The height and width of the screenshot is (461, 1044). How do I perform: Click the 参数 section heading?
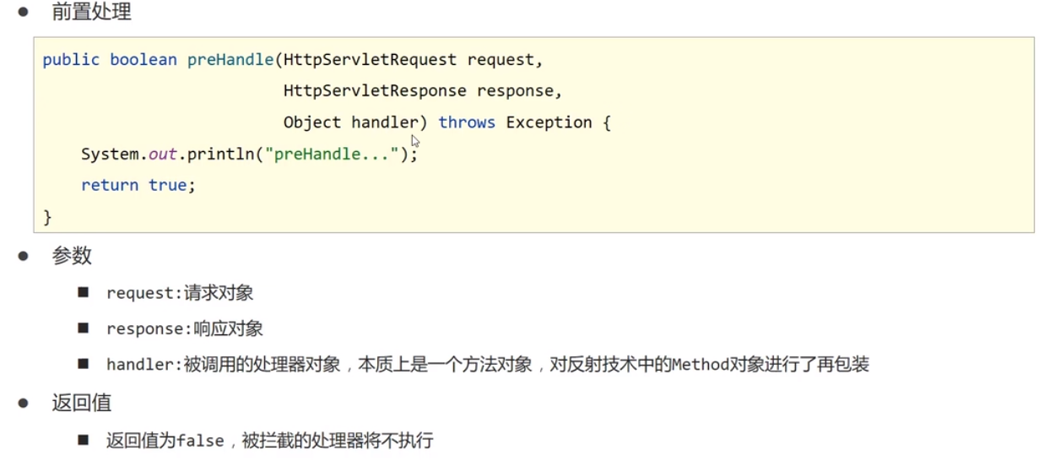click(x=72, y=256)
